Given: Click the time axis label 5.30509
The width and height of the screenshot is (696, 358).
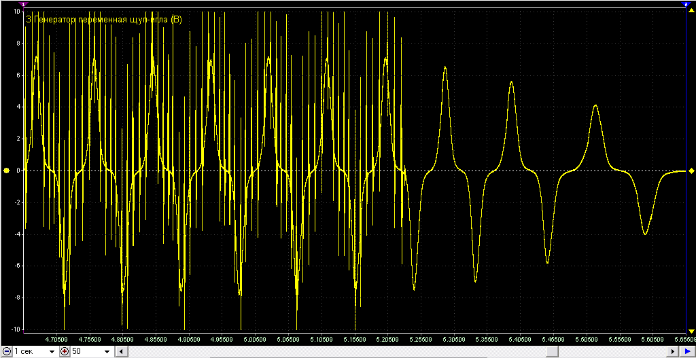Looking at the screenshot, I should 455,338.
